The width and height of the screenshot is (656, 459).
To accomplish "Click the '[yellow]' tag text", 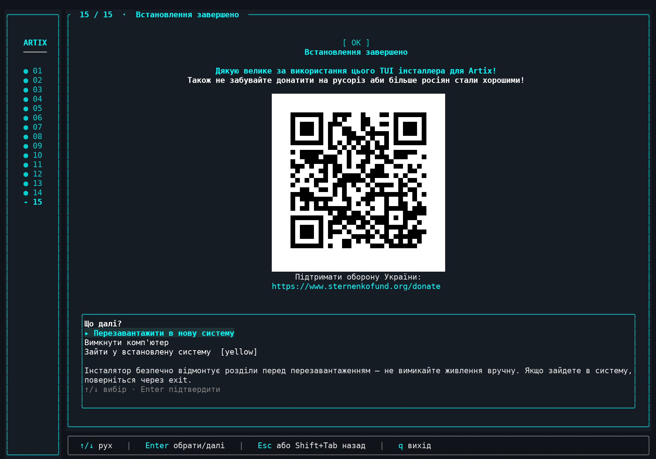I will pyautogui.click(x=239, y=352).
